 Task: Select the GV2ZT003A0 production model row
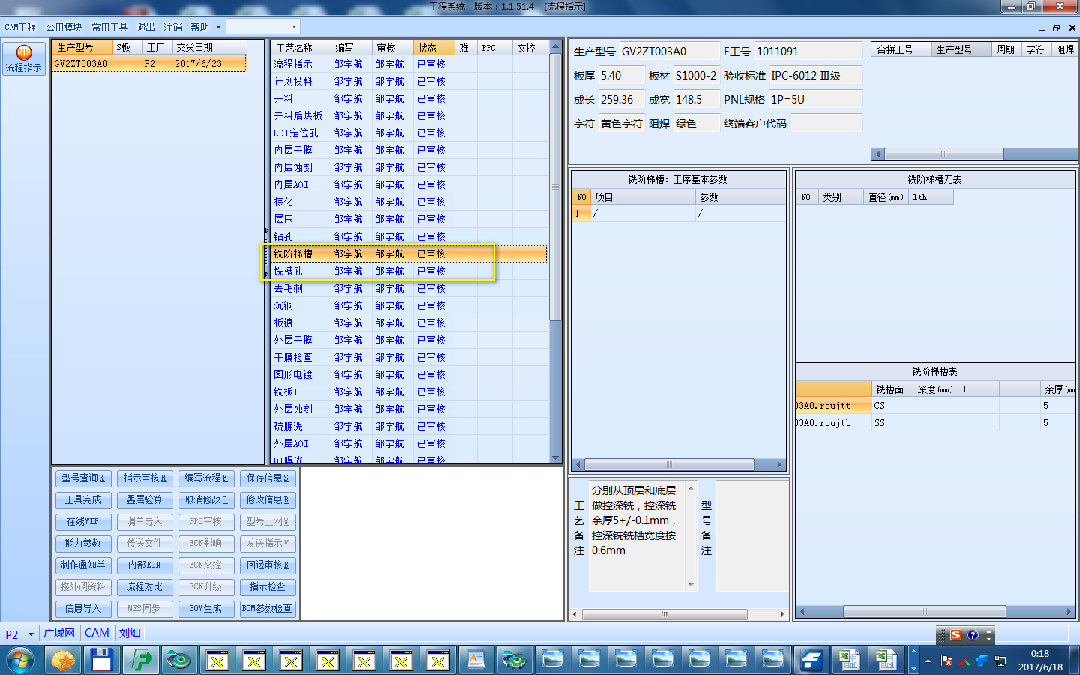tap(149, 64)
